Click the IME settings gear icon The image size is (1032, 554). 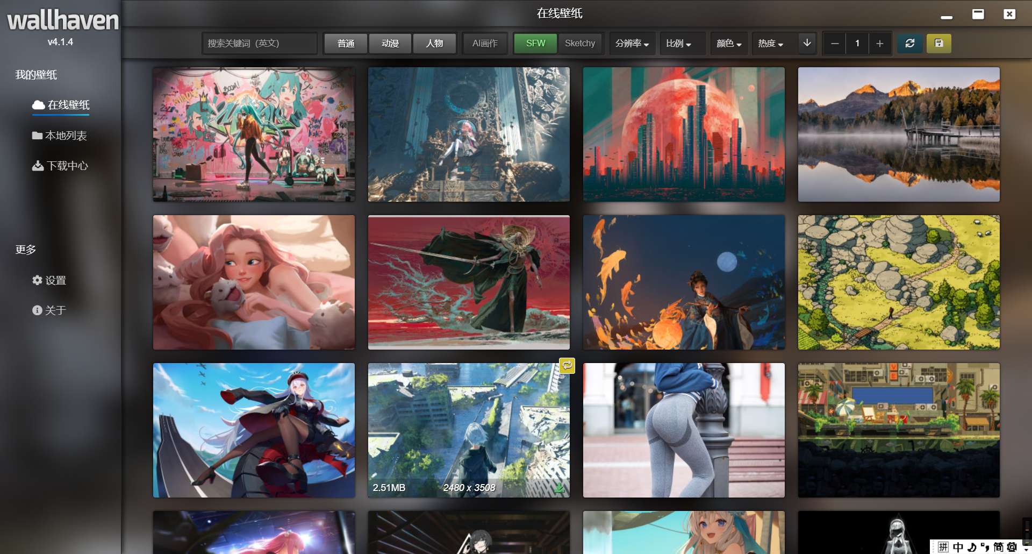1012,547
